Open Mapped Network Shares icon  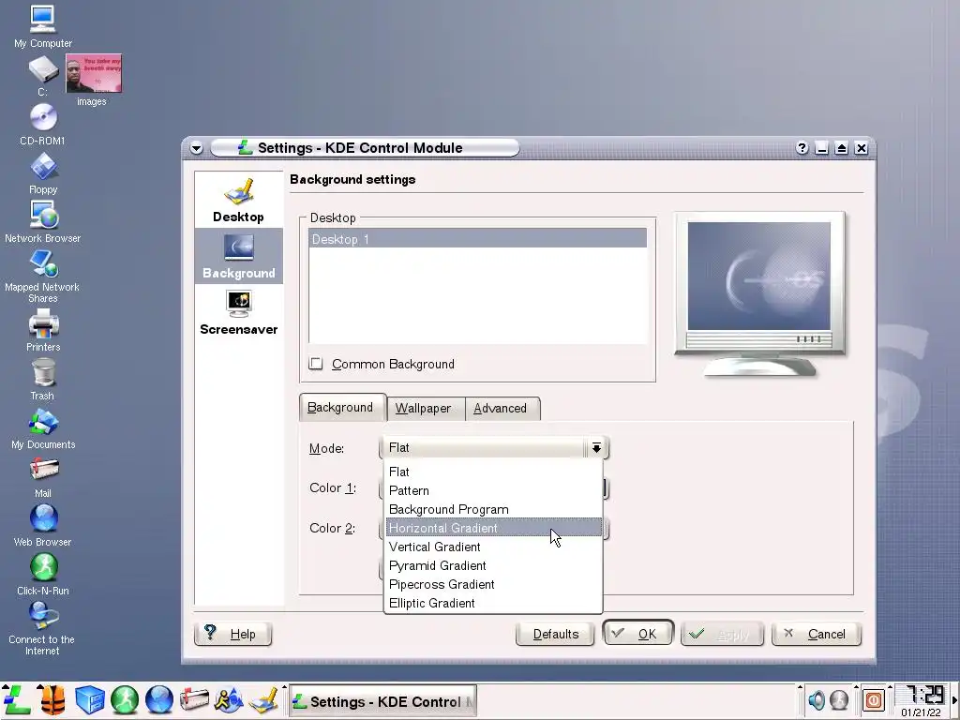click(x=43, y=277)
